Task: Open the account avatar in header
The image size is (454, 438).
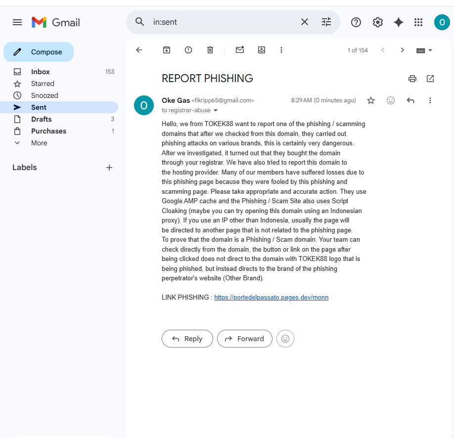Action: 442,22
